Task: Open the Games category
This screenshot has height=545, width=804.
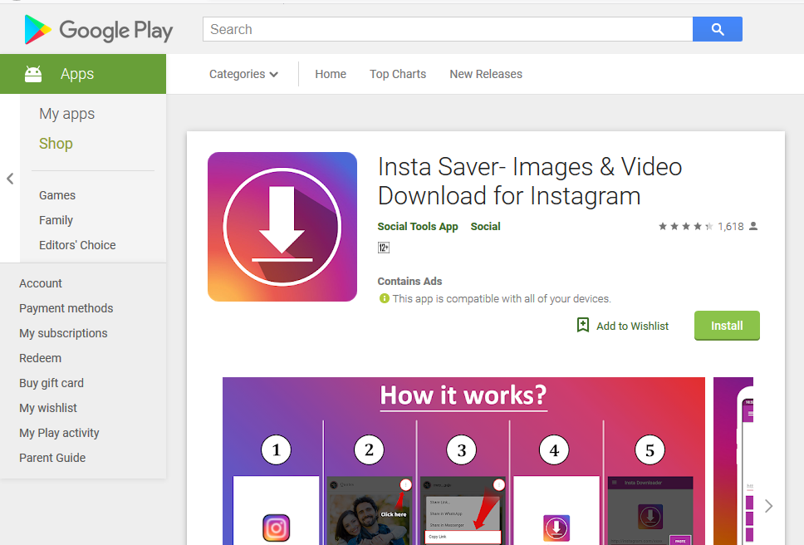Action: (x=57, y=195)
